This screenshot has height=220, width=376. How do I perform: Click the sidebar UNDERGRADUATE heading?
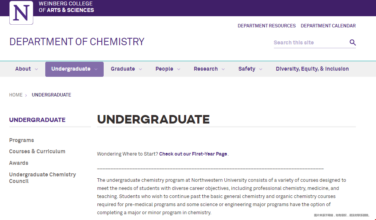[37, 120]
